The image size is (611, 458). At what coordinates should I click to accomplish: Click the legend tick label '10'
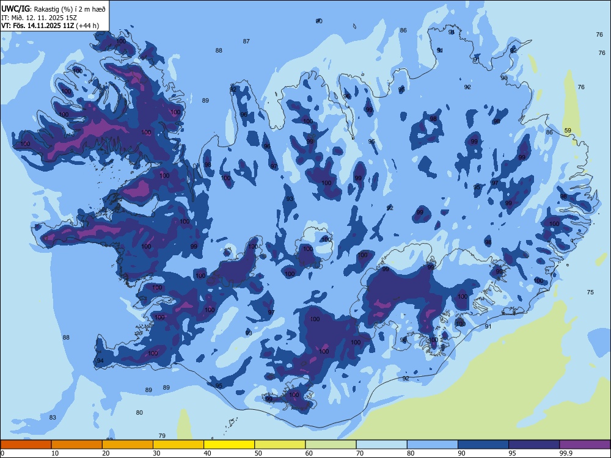55,453
